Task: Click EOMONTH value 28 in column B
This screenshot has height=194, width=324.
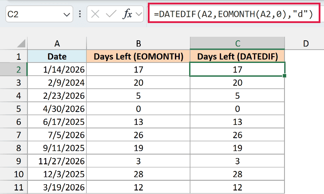Action: point(138,174)
